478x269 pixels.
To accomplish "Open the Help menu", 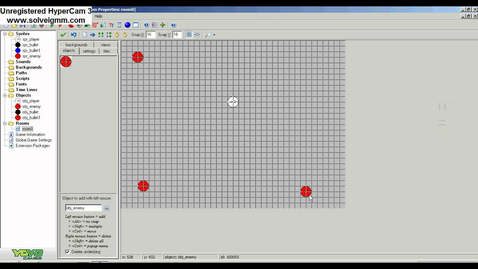I will click(x=98, y=16).
